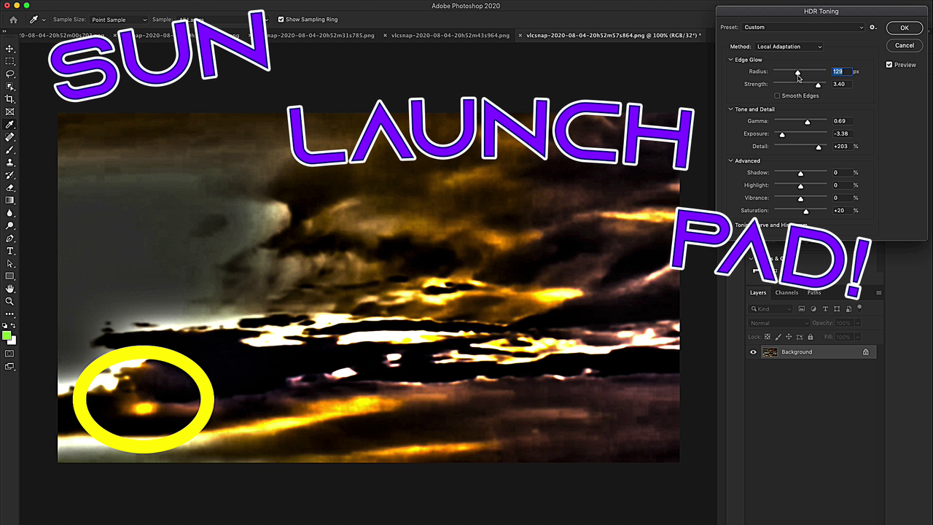
Task: Collapse the Edge Glow section
Action: (x=731, y=60)
